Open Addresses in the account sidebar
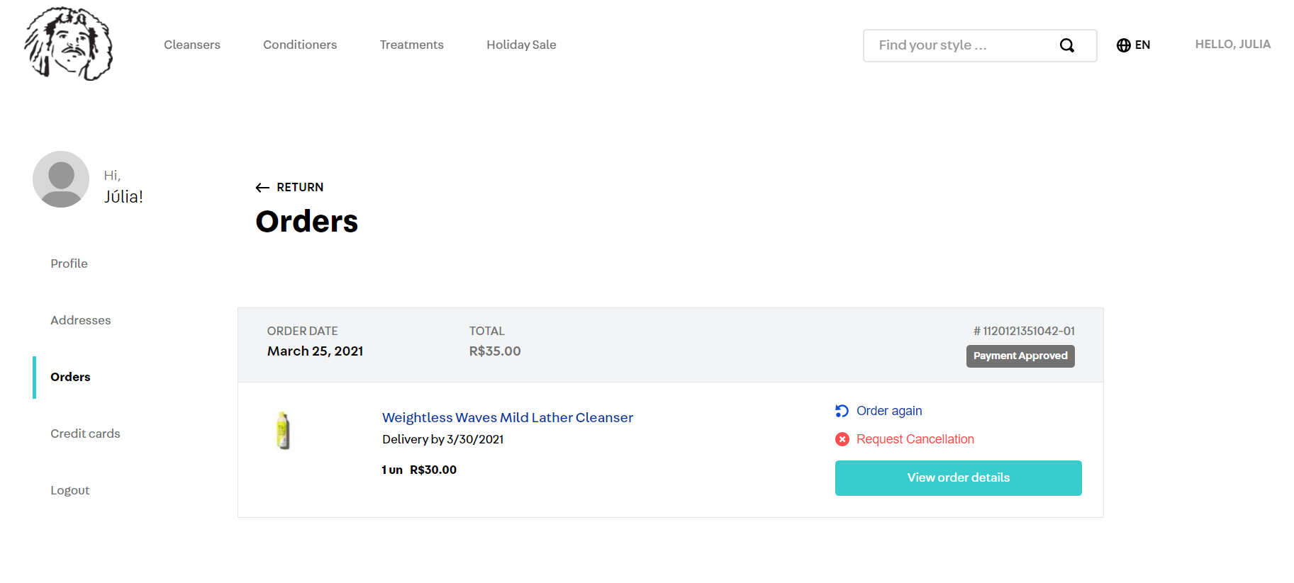Viewport: 1294px width, 583px height. click(80, 320)
